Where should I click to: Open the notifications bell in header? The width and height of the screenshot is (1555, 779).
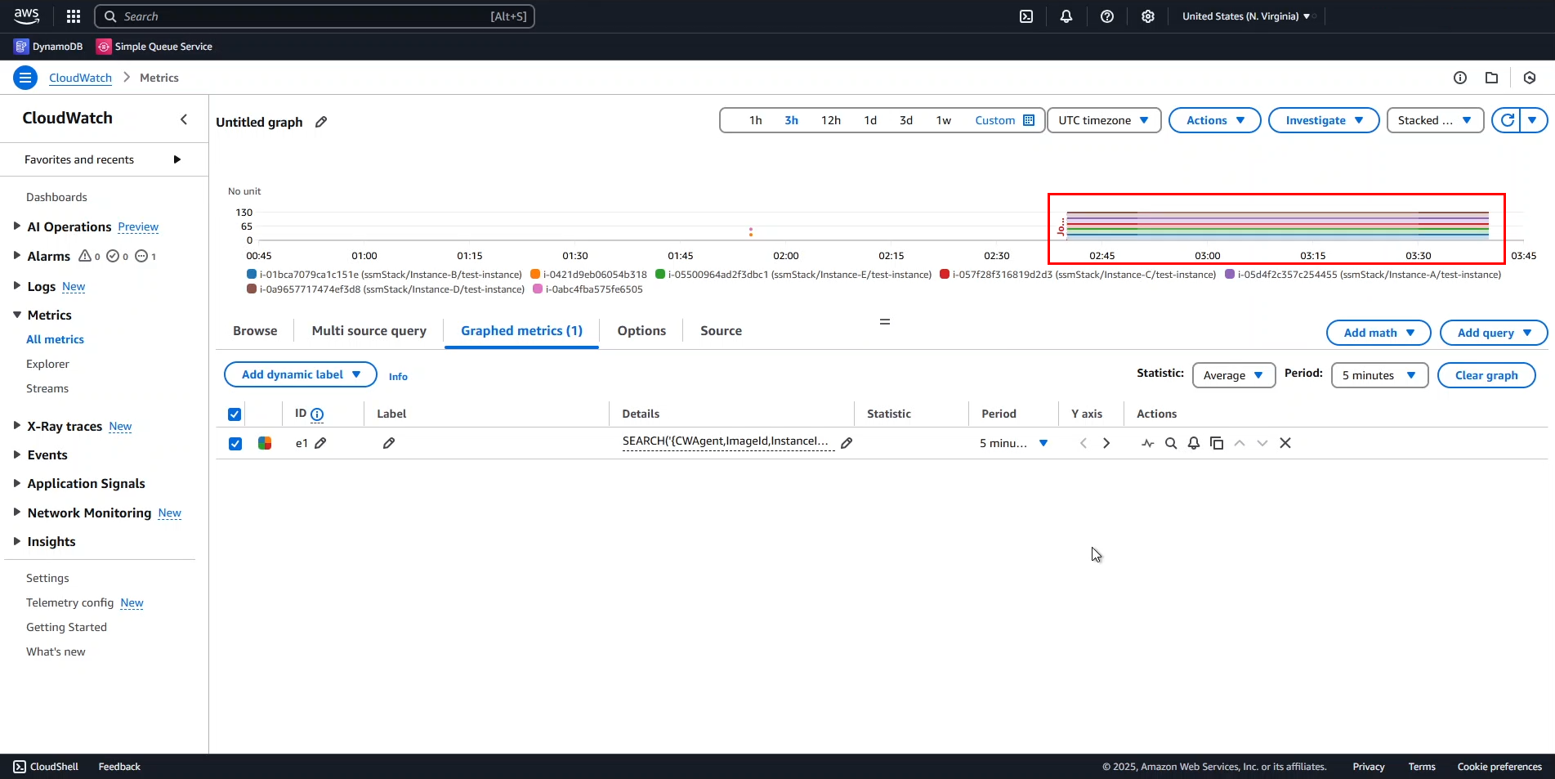tap(1066, 16)
